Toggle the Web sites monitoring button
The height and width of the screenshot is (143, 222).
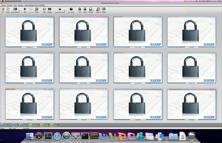point(46,125)
